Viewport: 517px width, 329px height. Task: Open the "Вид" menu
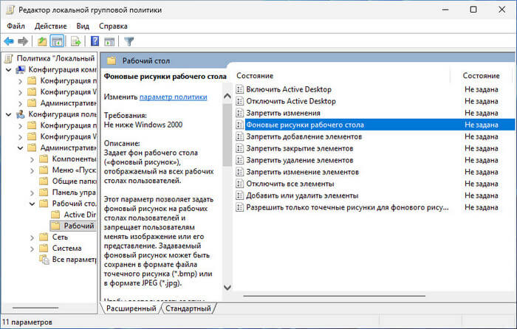(x=83, y=26)
